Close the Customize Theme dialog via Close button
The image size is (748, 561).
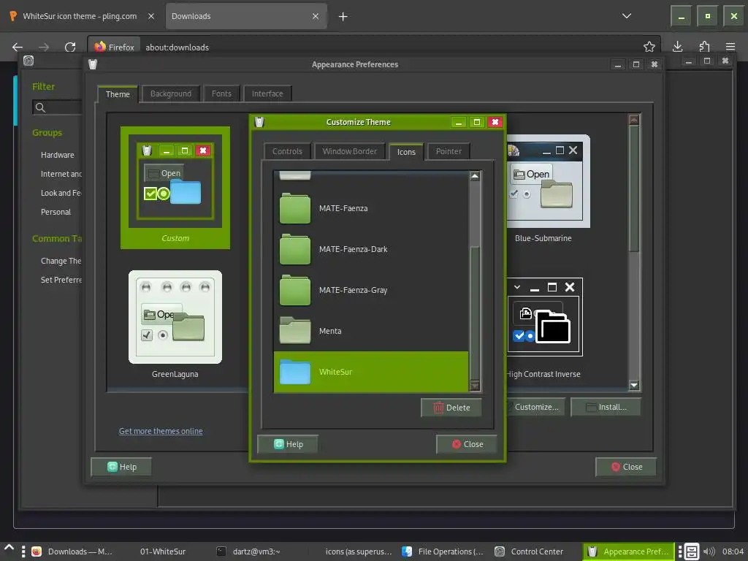click(467, 444)
